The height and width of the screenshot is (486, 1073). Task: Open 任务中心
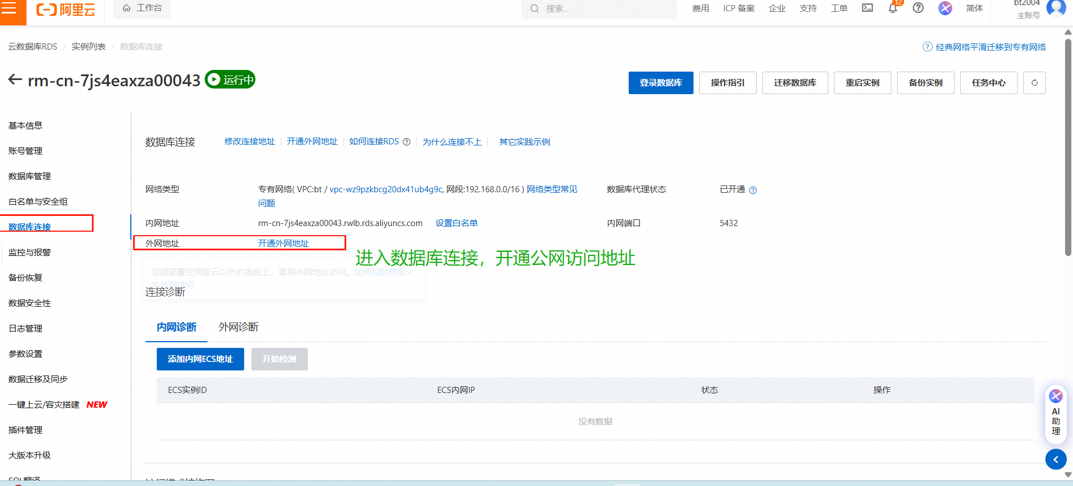tap(989, 83)
